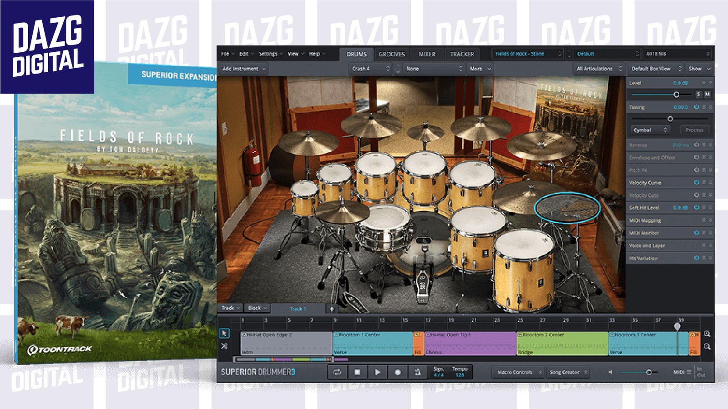The image size is (728, 409).
Task: Open the Hit Variation menu icon
Action: click(x=703, y=258)
